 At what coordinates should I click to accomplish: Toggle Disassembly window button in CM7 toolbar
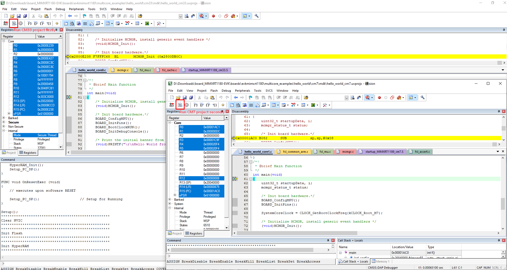pyautogui.click(x=238, y=105)
